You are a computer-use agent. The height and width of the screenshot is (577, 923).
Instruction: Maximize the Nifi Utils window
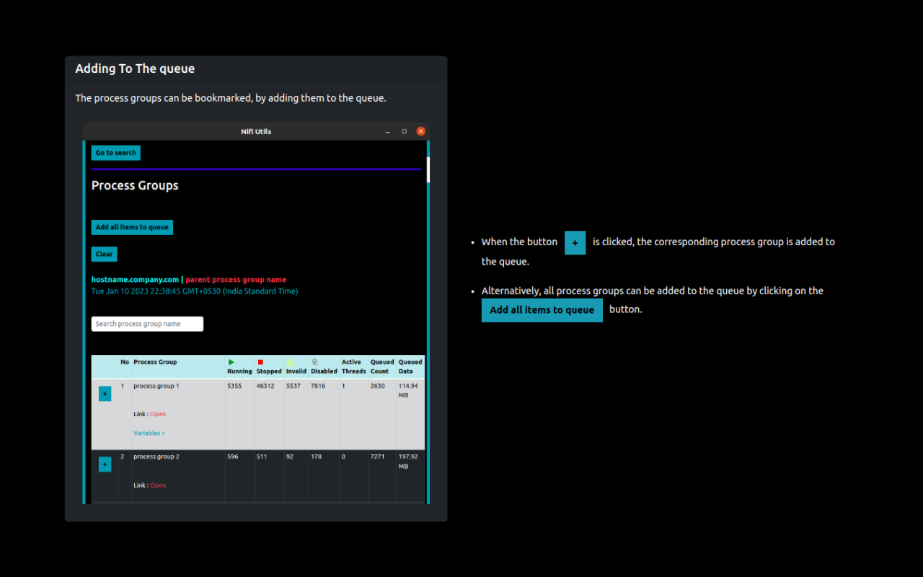[405, 131]
